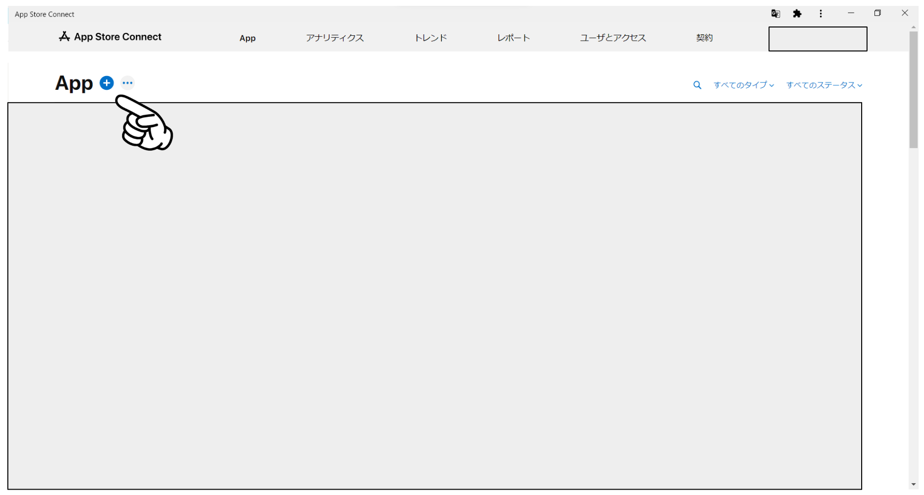Image resolution: width=924 pixels, height=495 pixels.
Task: Open the browser extensions puzzle icon
Action: click(x=797, y=14)
